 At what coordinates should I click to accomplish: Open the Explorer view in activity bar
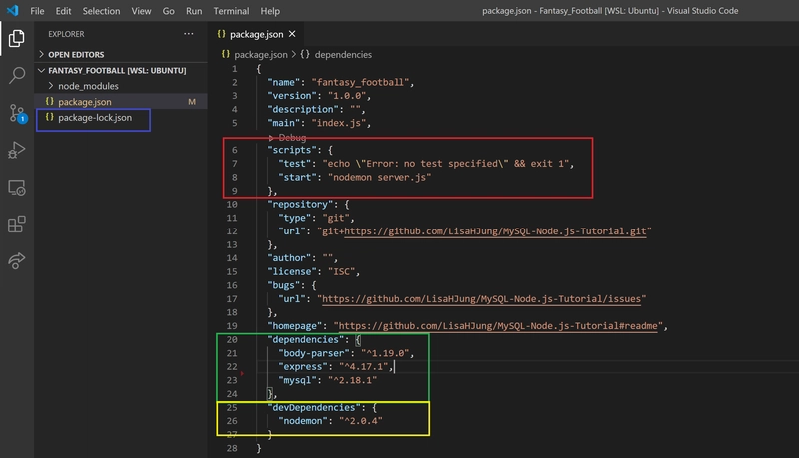coord(16,38)
